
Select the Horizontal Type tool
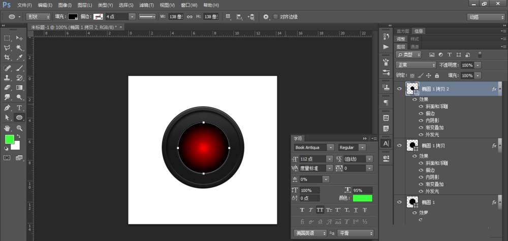(x=19, y=108)
